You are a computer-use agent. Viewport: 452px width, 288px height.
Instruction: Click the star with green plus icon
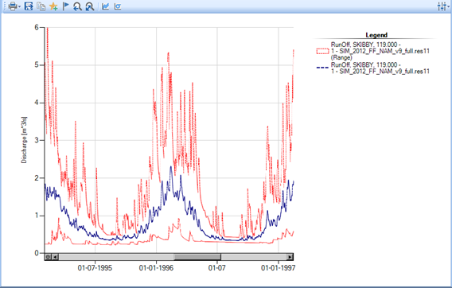click(53, 6)
